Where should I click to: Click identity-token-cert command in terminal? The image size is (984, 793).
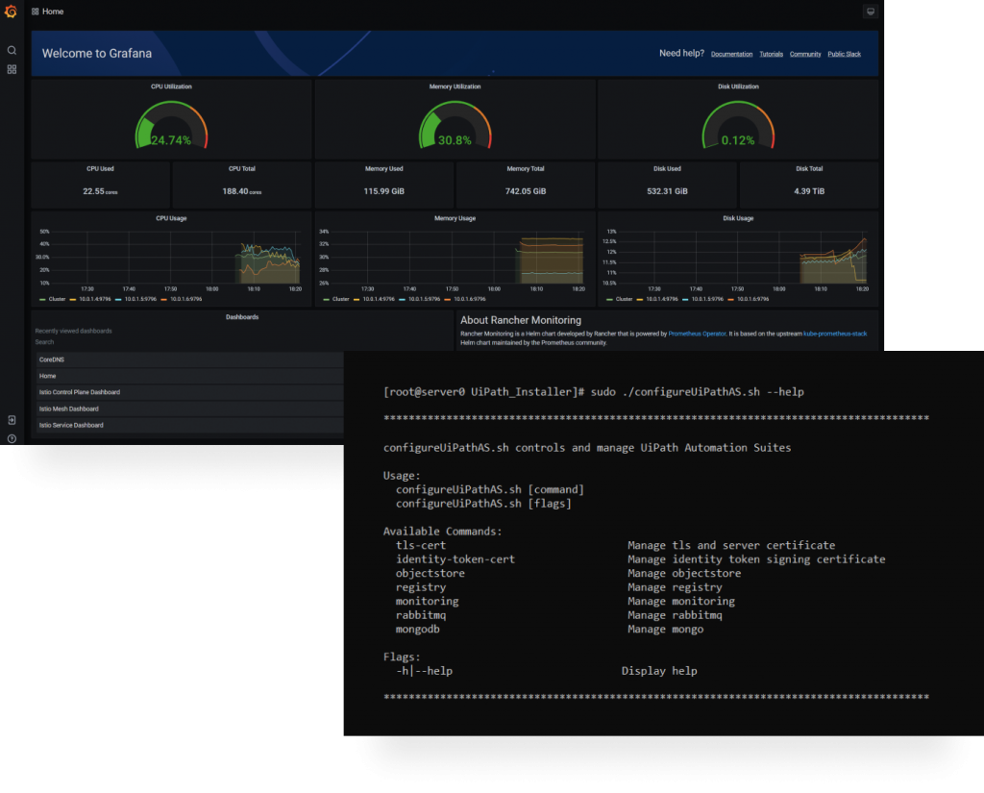[x=455, y=559]
